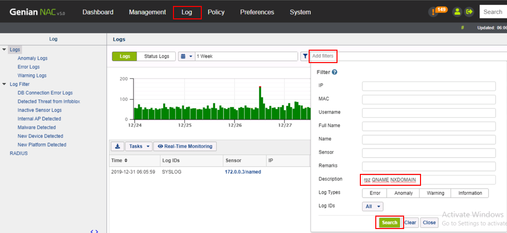Click the green hash icon in status bar
507x233 pixels.
[x=463, y=28]
